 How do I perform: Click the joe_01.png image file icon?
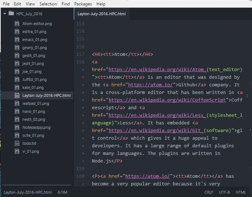pos(17,71)
